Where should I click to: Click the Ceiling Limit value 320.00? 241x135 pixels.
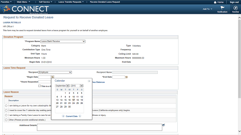pyautogui.click(x=135, y=54)
